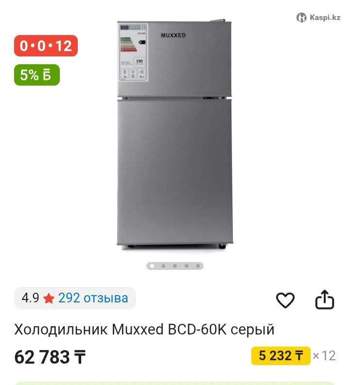Go to the second image dot
350x385 pixels.
click(x=163, y=266)
